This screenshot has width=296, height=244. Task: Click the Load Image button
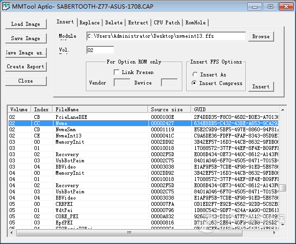click(x=26, y=24)
